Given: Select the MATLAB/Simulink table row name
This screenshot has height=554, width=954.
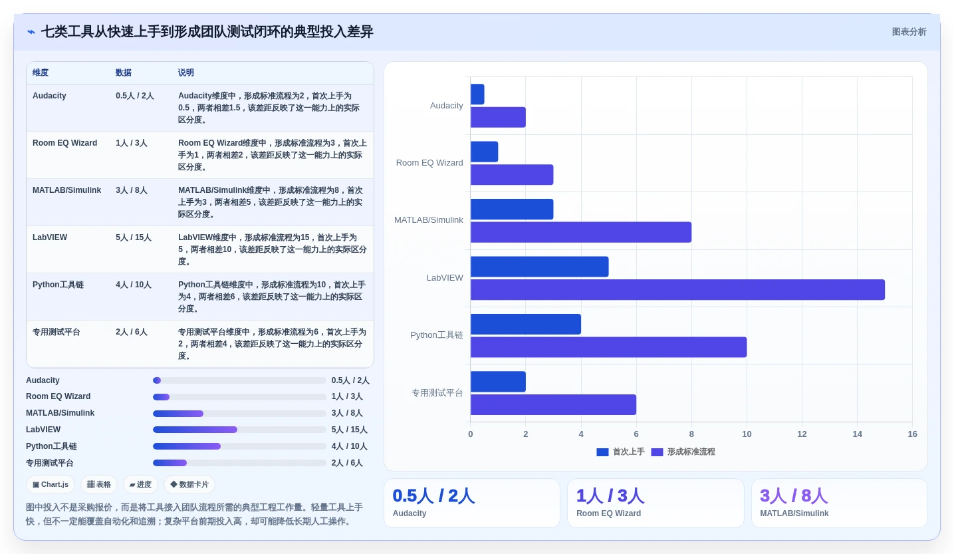Looking at the screenshot, I should point(66,190).
